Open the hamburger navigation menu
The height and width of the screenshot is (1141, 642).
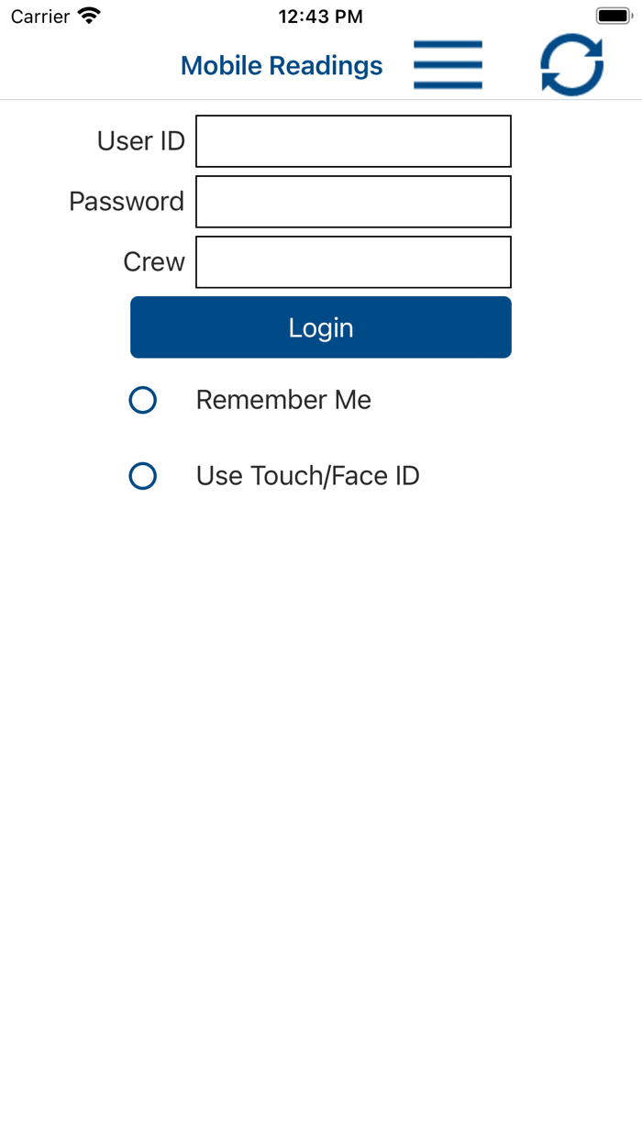pyautogui.click(x=448, y=64)
